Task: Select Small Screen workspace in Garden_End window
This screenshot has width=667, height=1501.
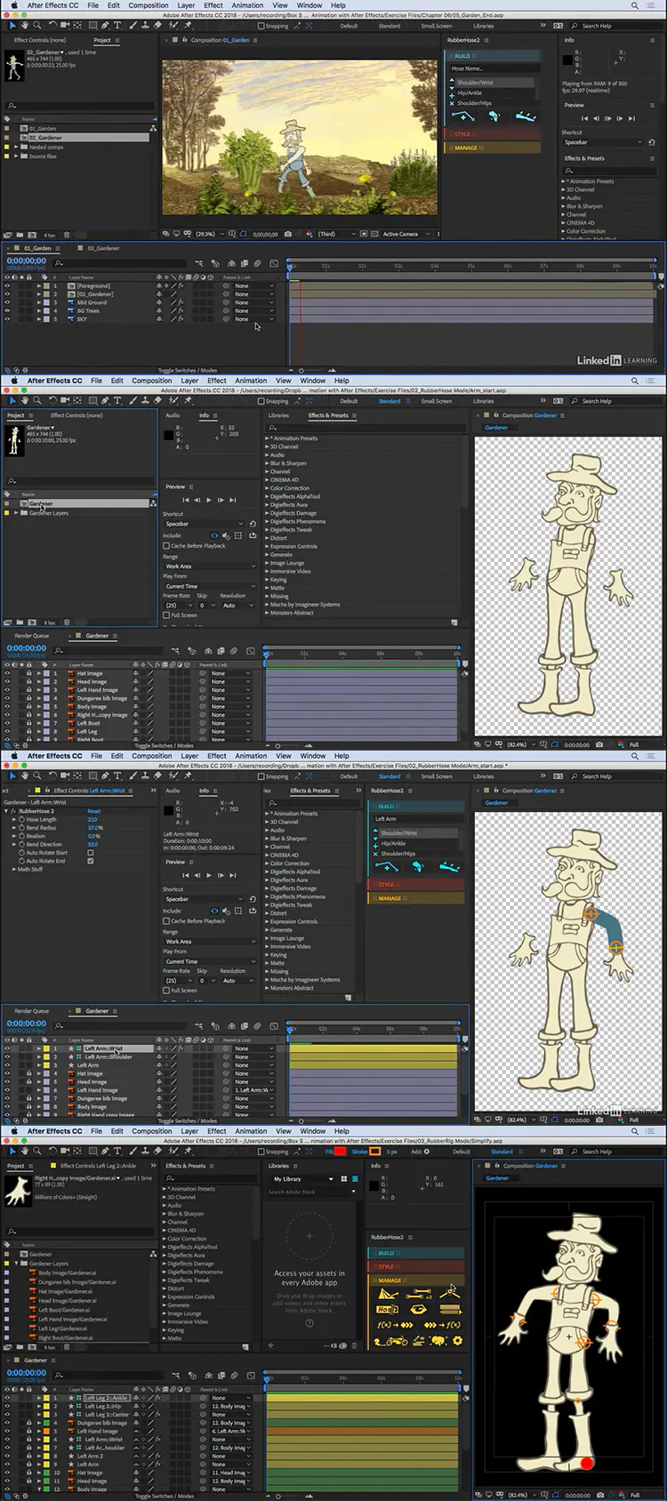Action: [437, 26]
